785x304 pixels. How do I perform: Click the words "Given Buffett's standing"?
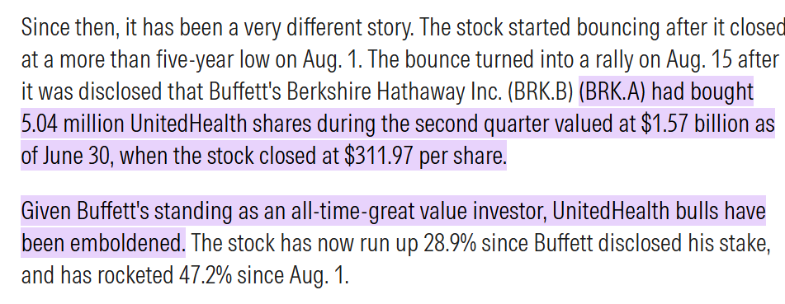point(126,212)
